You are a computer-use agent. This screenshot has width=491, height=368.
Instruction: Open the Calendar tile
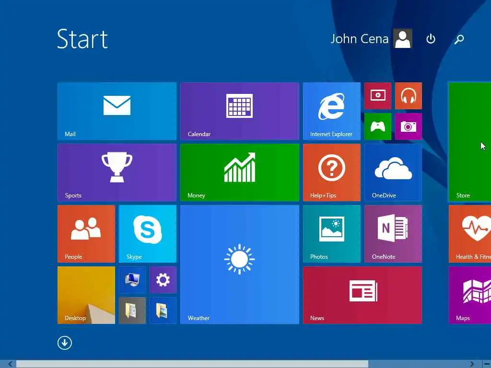[240, 111]
